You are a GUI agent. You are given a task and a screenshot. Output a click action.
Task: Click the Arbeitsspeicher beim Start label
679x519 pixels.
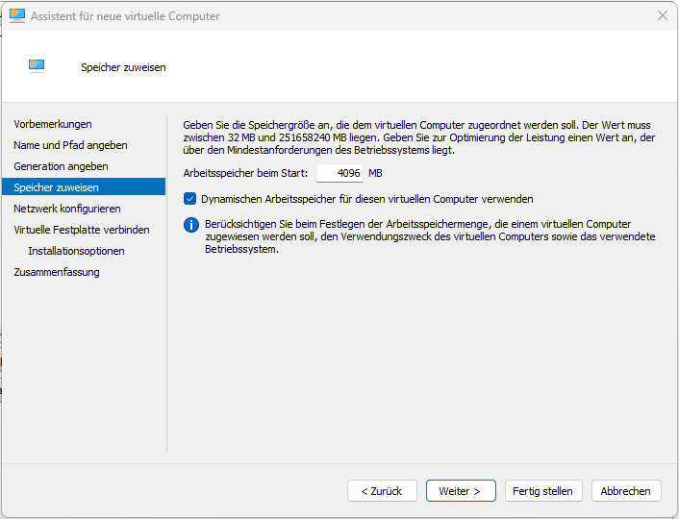245,173
